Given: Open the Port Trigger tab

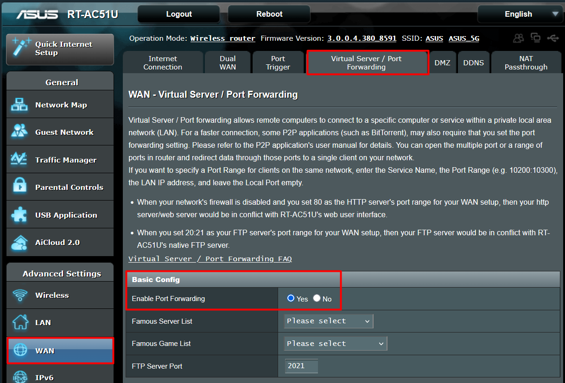Looking at the screenshot, I should point(278,63).
